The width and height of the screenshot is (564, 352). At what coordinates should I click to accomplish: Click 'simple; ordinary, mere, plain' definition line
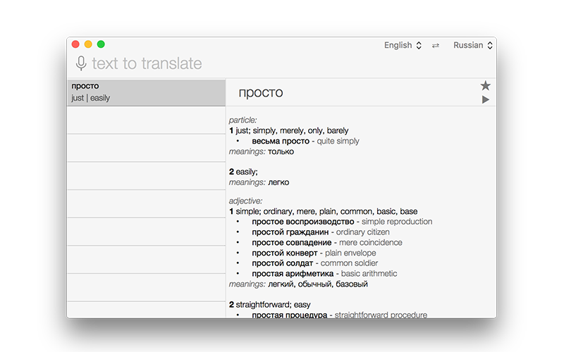(x=324, y=211)
